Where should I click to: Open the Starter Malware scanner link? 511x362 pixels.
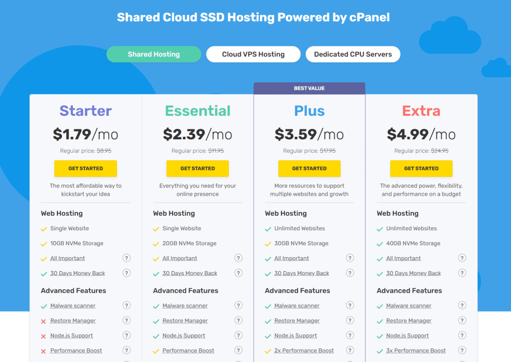(x=73, y=306)
